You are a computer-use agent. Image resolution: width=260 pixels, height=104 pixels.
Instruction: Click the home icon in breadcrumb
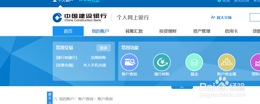pos(55,99)
